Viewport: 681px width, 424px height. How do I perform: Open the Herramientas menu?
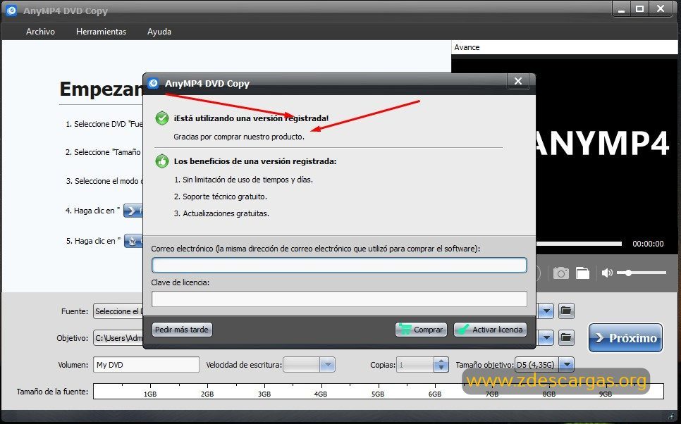(101, 32)
